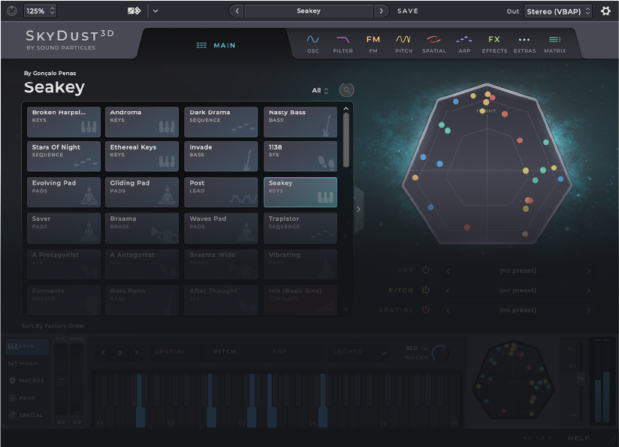Open the OSC oscillator tab
The width and height of the screenshot is (619, 447).
(x=313, y=44)
